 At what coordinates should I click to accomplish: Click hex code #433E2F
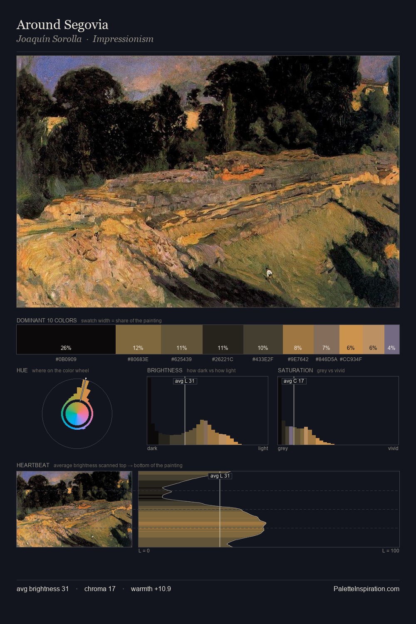(x=263, y=359)
